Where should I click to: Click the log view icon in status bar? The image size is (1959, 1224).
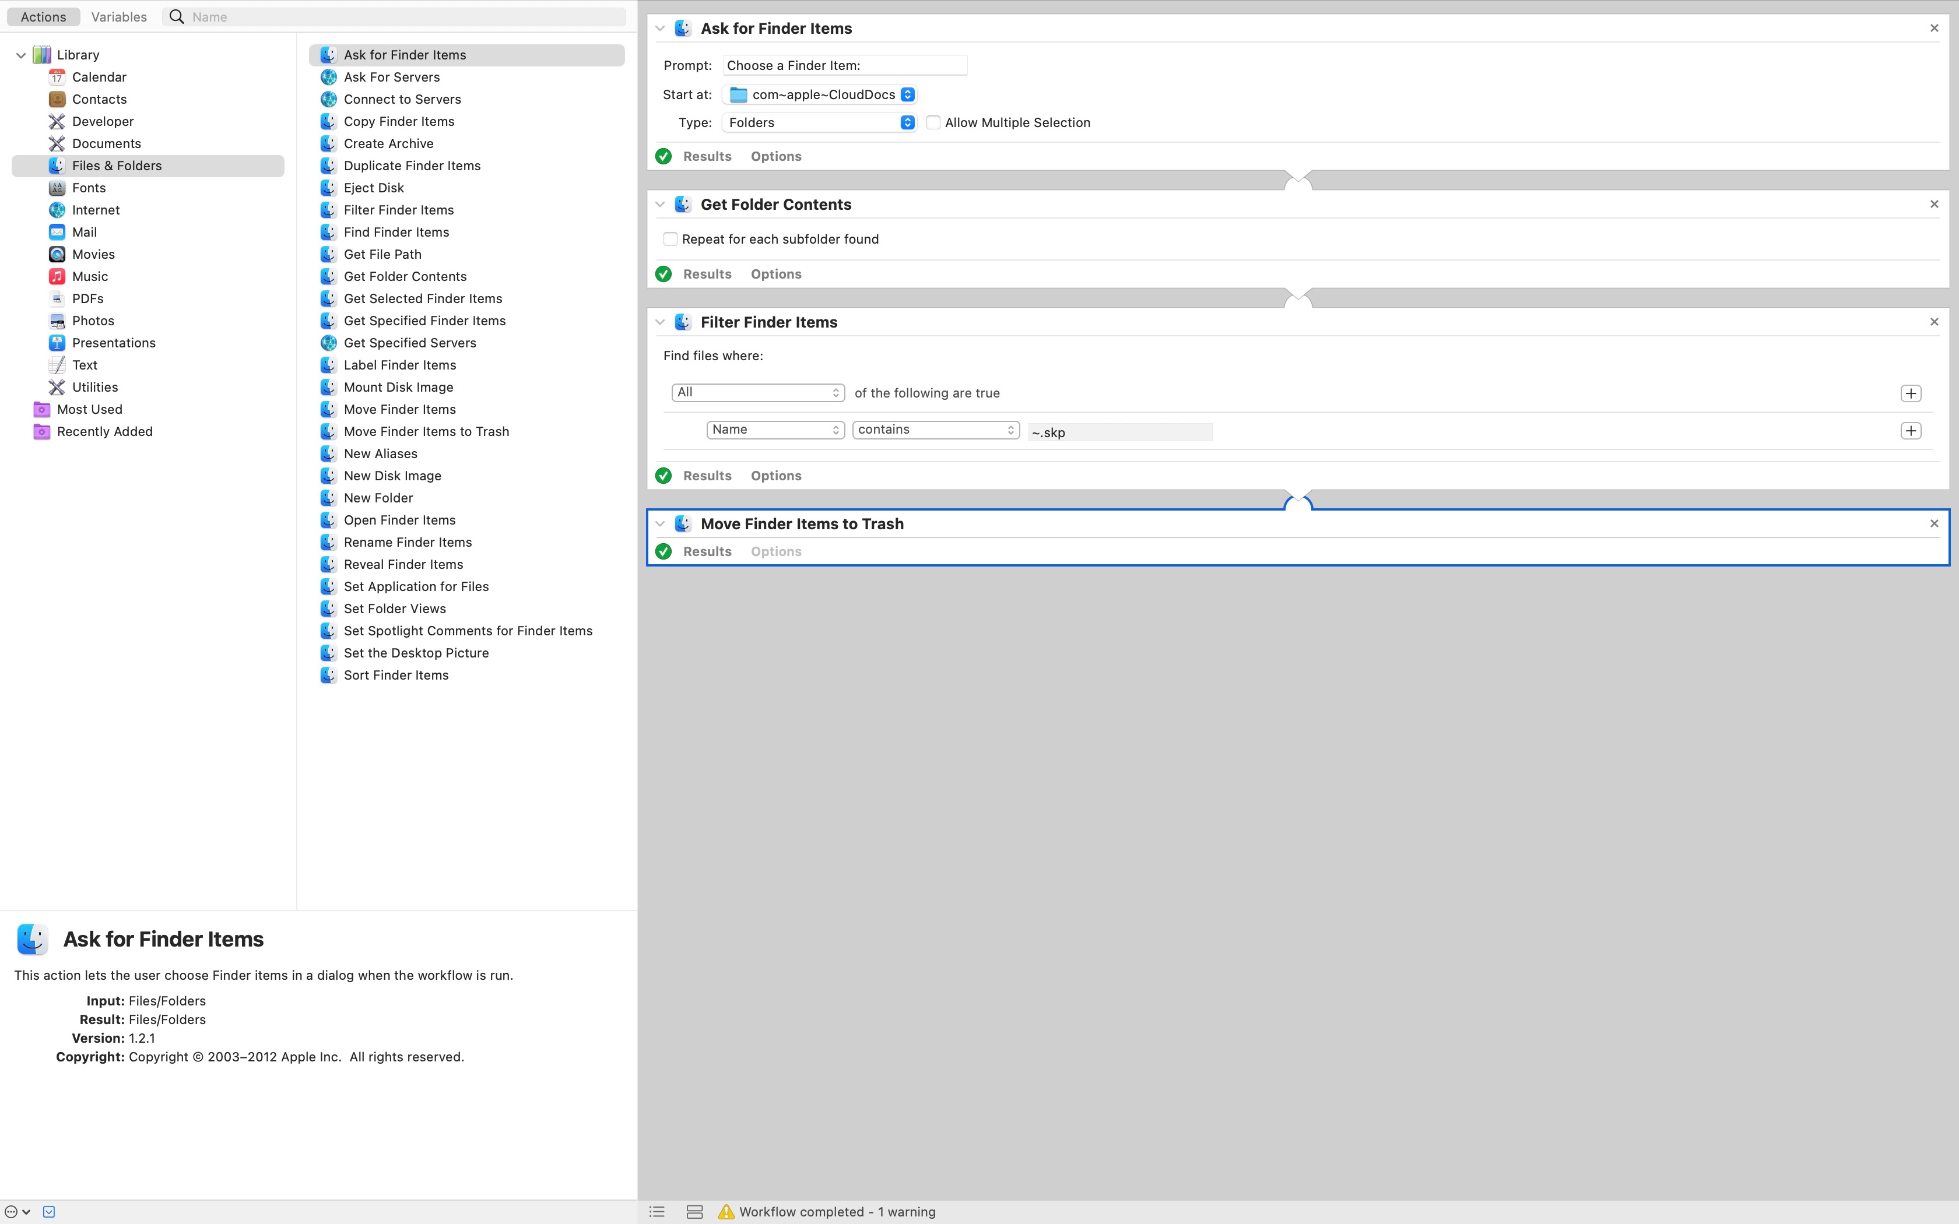pos(656,1212)
